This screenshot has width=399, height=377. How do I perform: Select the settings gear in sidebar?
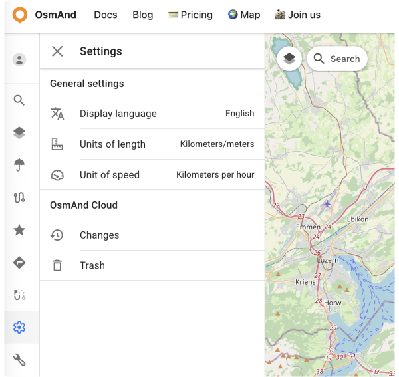click(19, 327)
